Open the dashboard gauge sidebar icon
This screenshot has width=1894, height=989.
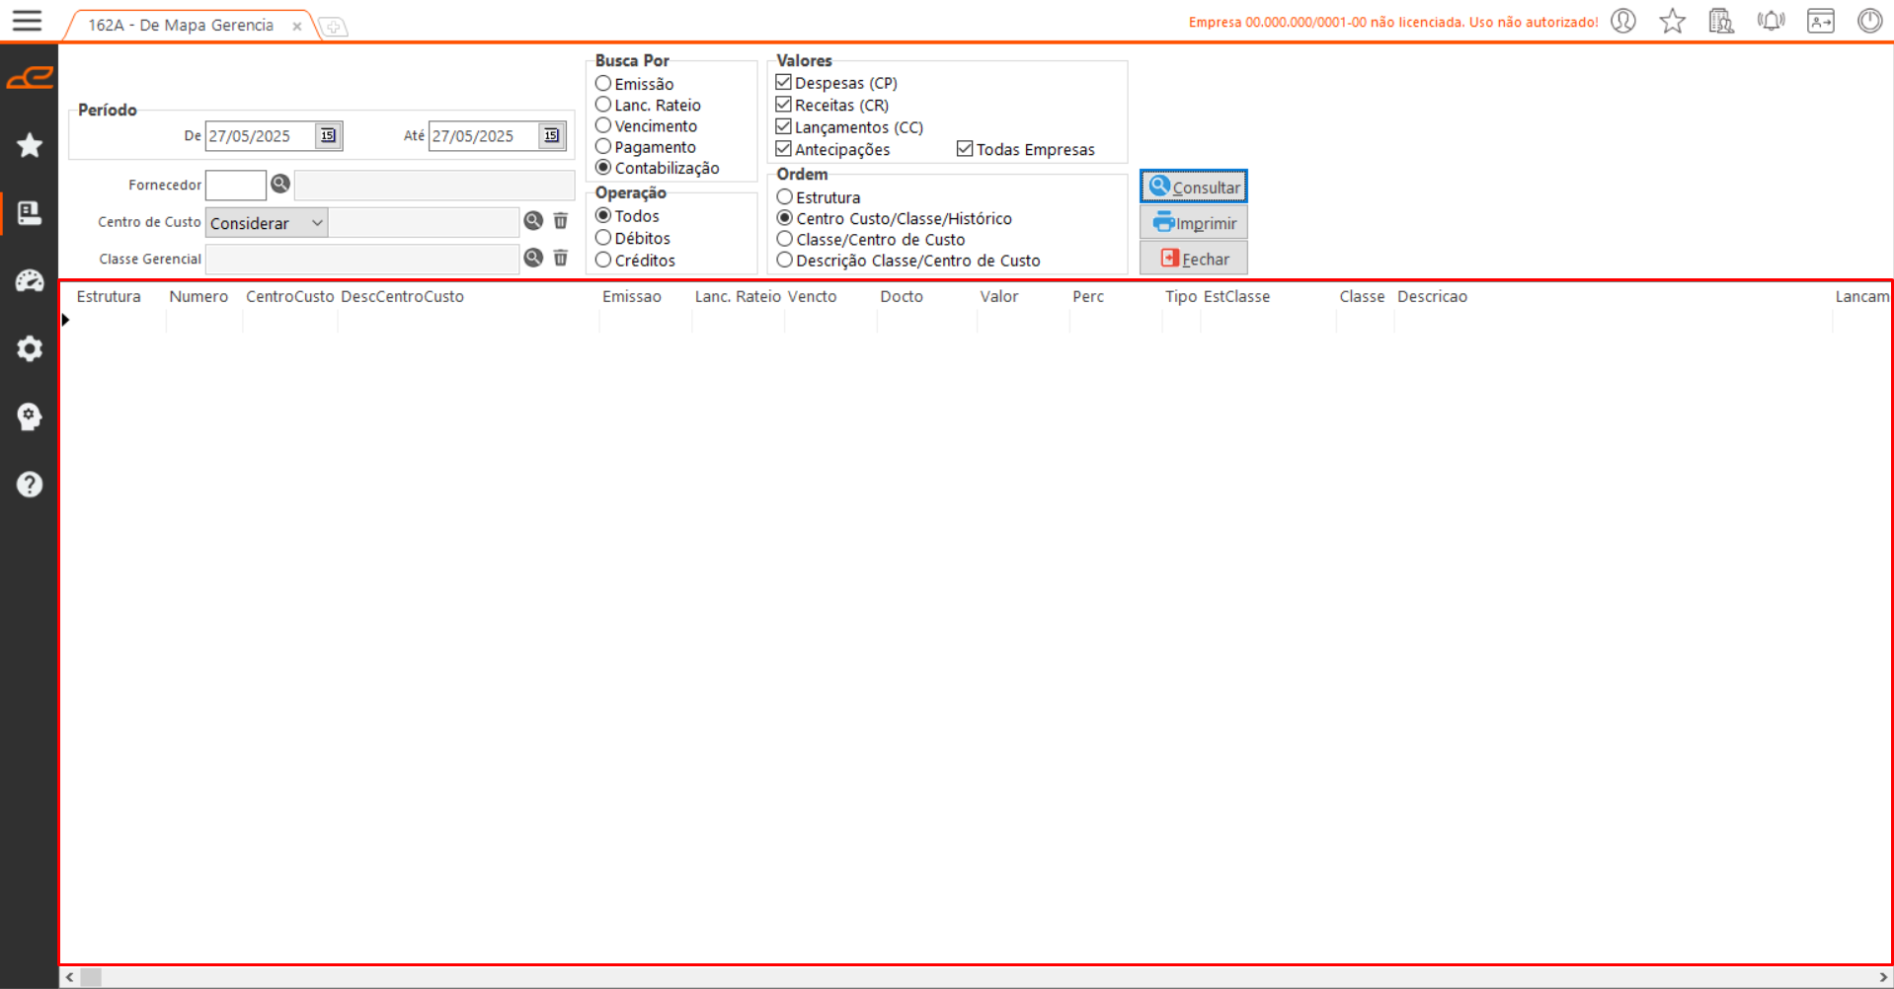(30, 281)
